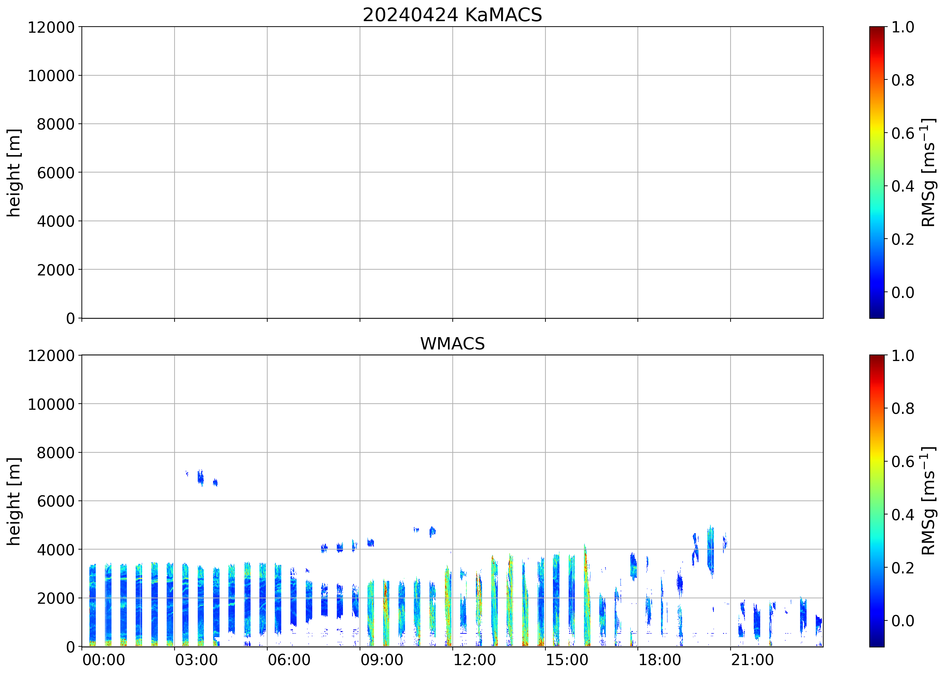
Task: Click the 09:00 time axis label
Action: (x=381, y=660)
